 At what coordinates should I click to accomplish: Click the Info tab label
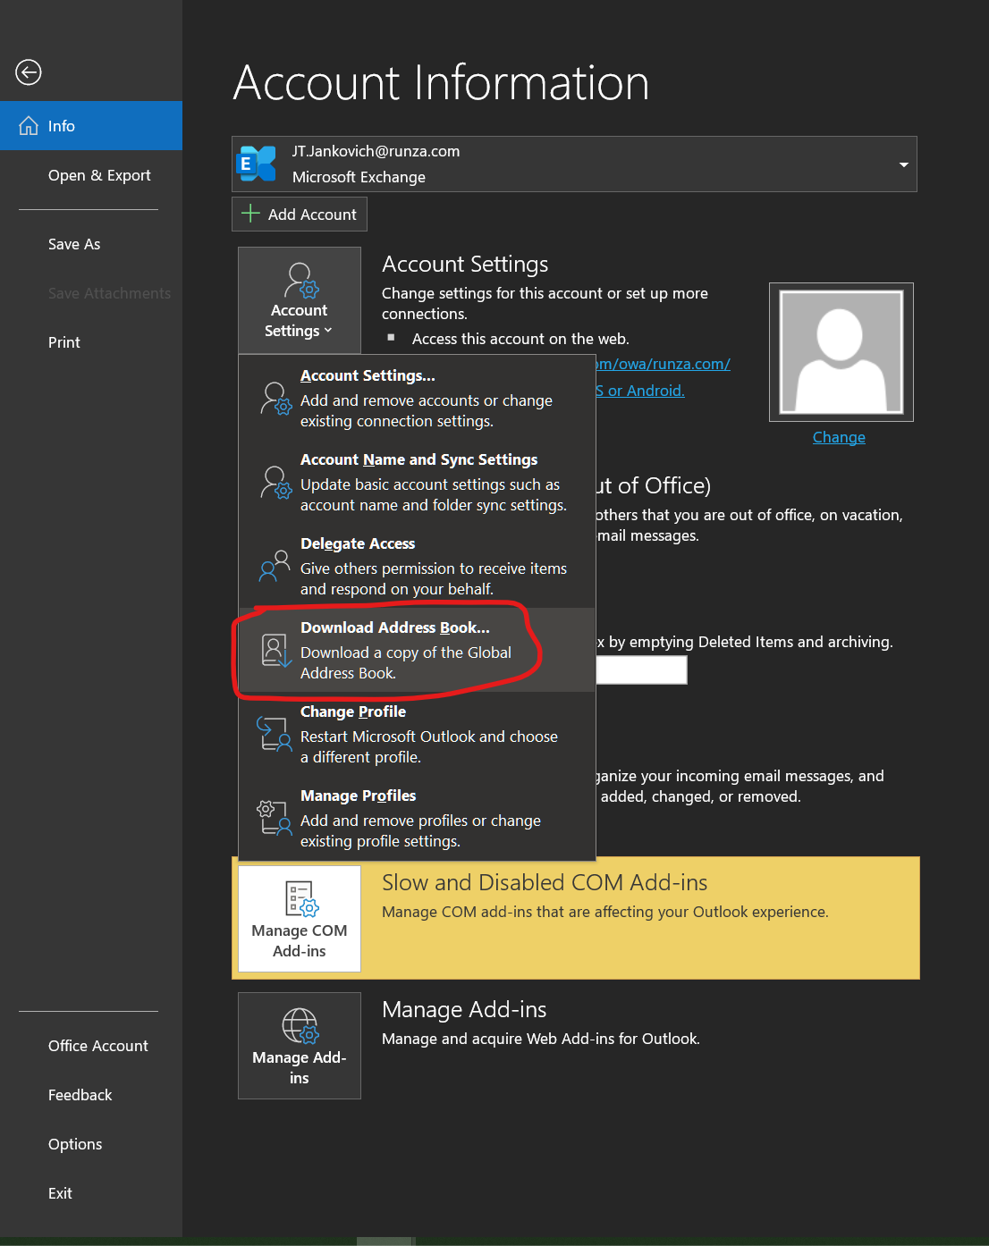pyautogui.click(x=62, y=126)
